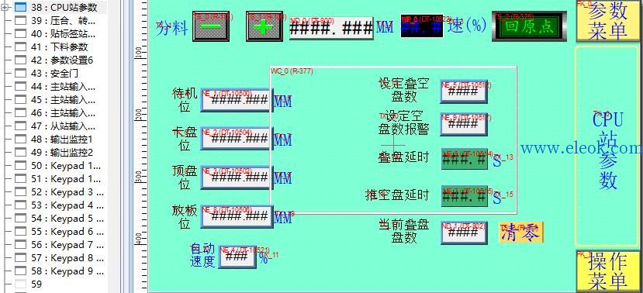Viewport: 643px width, 293px height.
Task: Open screen 53 Keypad 4
Action: coord(67,205)
